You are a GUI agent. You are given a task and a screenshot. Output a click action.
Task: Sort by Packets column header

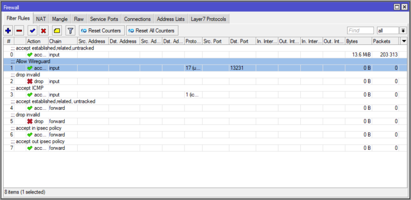(x=385, y=41)
